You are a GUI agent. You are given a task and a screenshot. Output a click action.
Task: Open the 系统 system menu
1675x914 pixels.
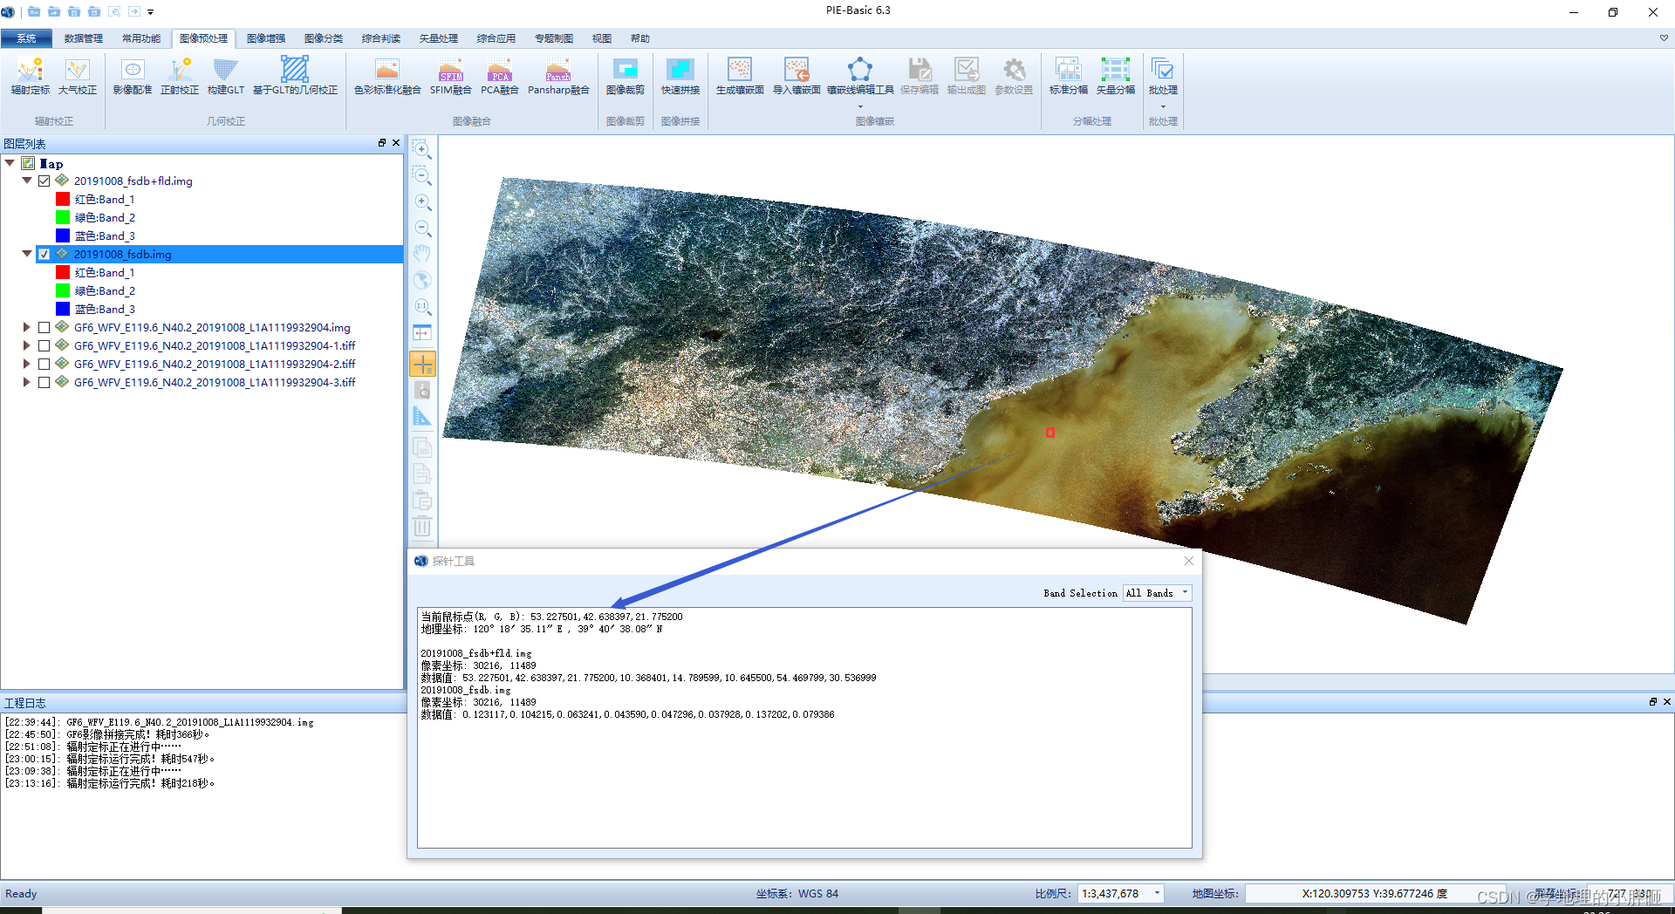[x=26, y=38]
